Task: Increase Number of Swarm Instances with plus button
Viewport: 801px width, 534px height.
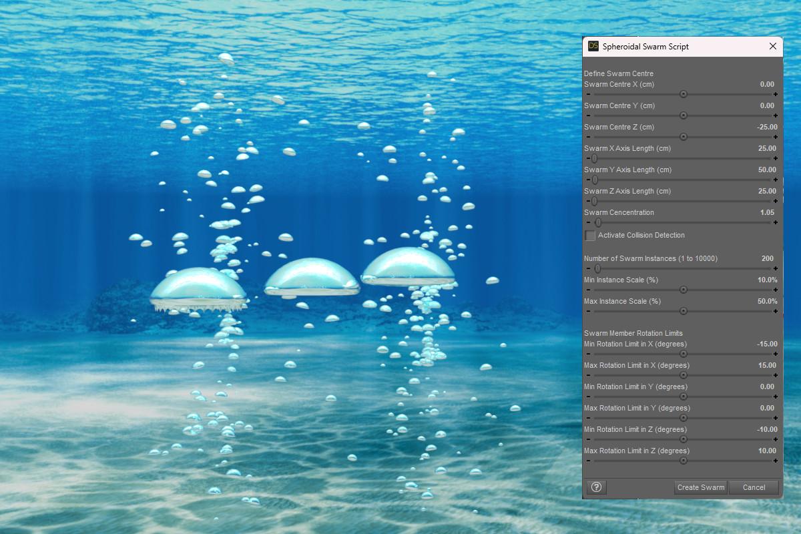Action: [x=776, y=268]
